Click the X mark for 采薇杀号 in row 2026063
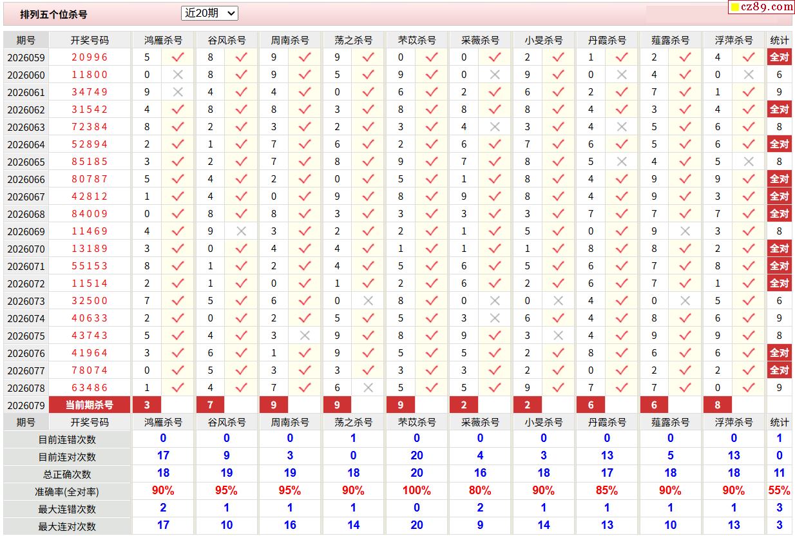This screenshot has width=795, height=536. (495, 127)
